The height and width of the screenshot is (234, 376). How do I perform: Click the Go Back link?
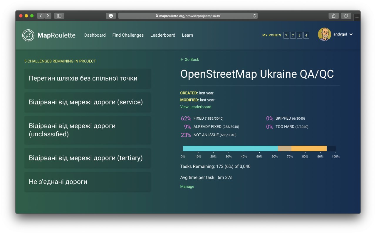pos(189,60)
